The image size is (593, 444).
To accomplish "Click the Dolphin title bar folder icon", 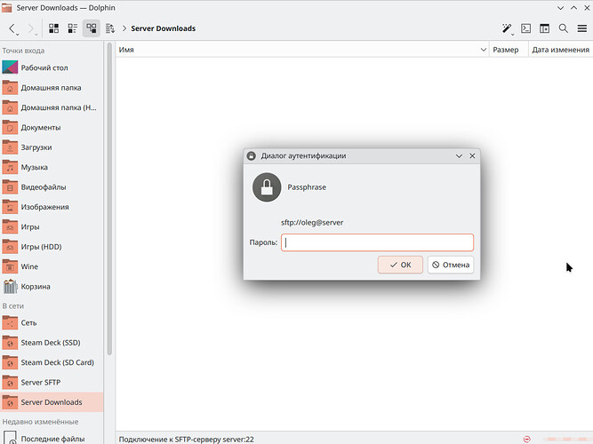I will point(6,8).
